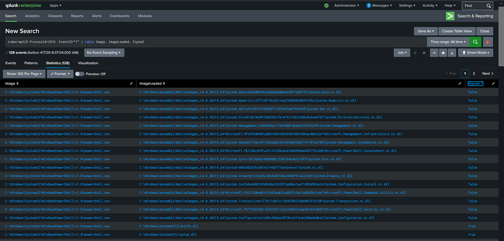Pause the search job
The height and width of the screenshot is (241, 504).
coord(415,53)
